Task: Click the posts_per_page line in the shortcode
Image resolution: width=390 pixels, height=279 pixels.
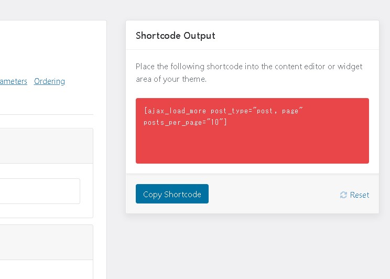Action: (x=185, y=122)
